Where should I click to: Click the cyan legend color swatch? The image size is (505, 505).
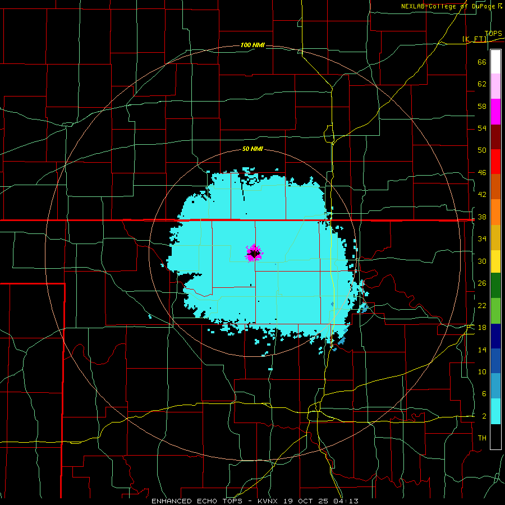(495, 411)
